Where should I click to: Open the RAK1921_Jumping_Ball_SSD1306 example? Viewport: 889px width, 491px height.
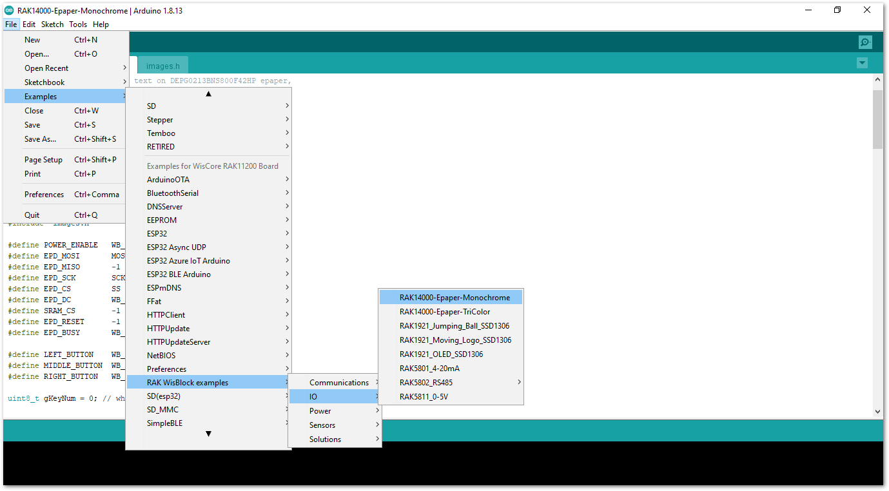[451, 326]
